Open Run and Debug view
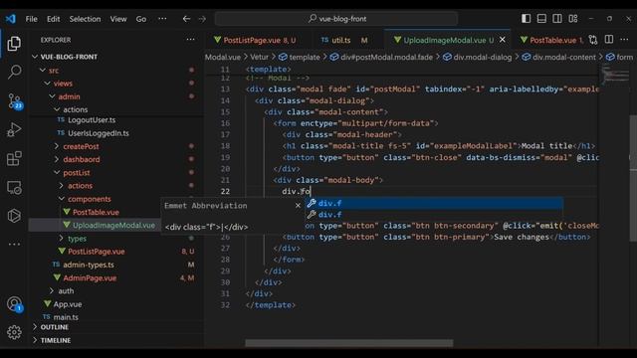The image size is (637, 358). pyautogui.click(x=14, y=130)
